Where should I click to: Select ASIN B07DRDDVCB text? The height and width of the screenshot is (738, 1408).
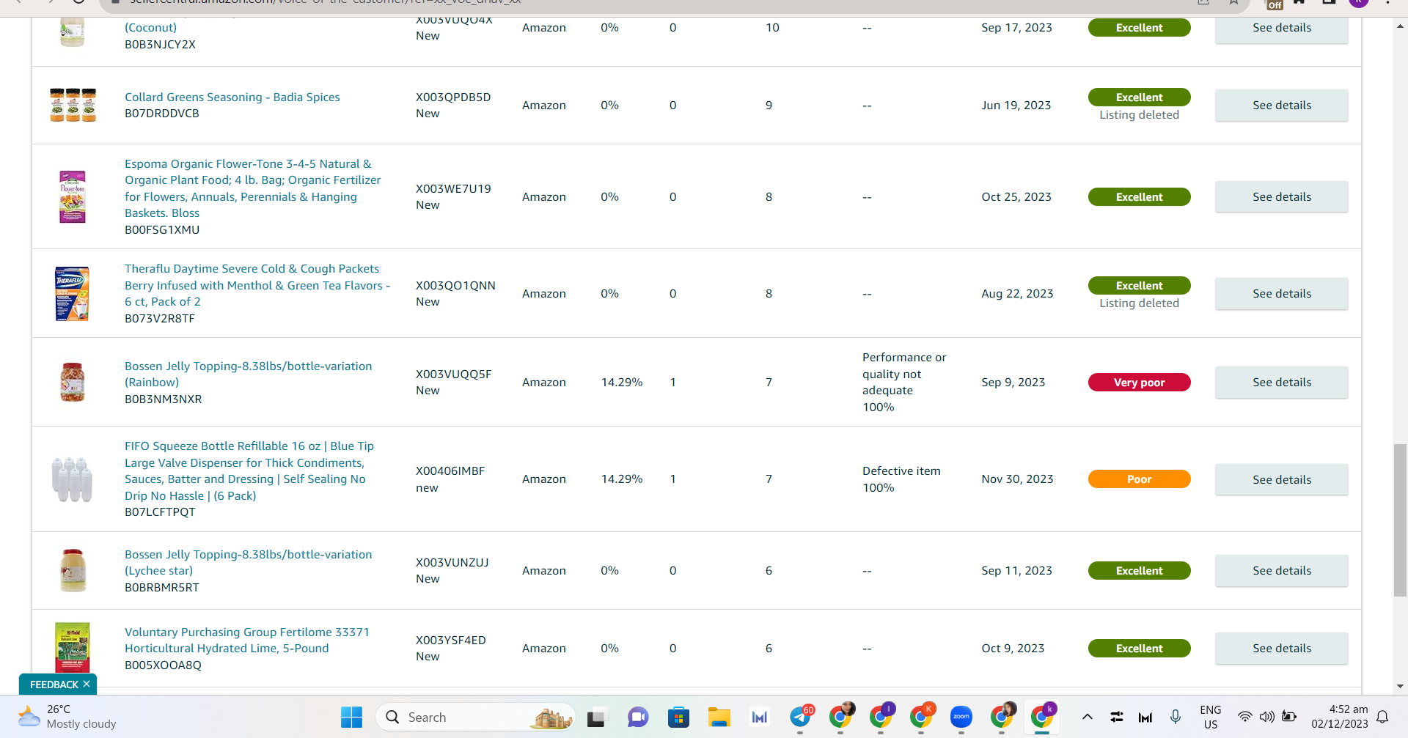click(162, 114)
